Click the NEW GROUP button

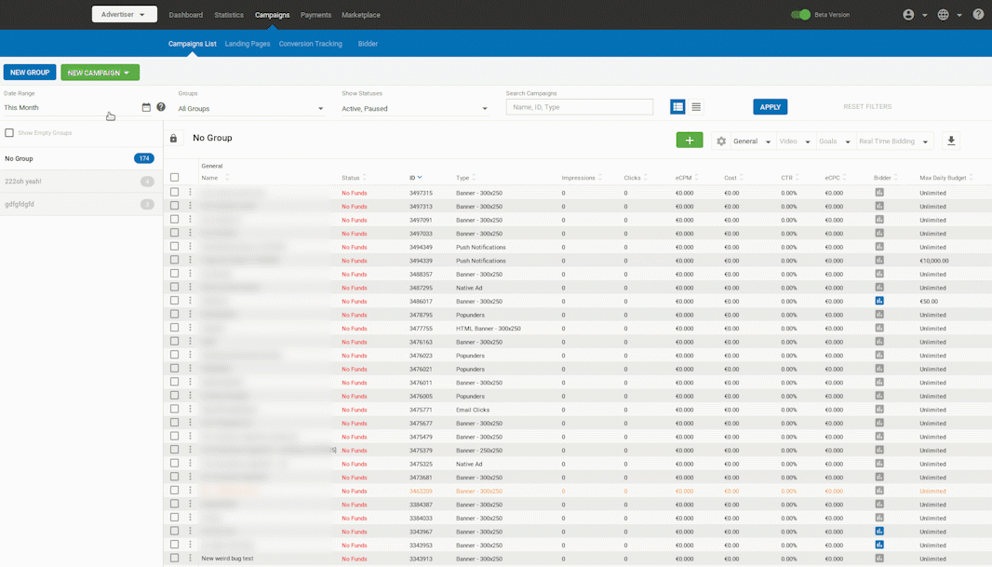(x=30, y=73)
